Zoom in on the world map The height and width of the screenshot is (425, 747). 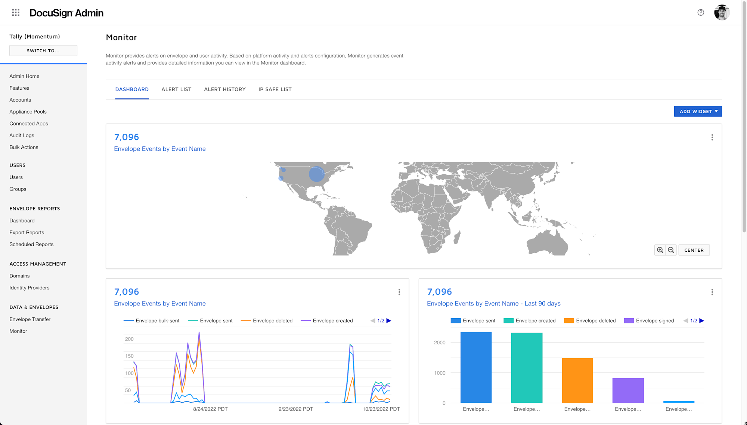[660, 250]
